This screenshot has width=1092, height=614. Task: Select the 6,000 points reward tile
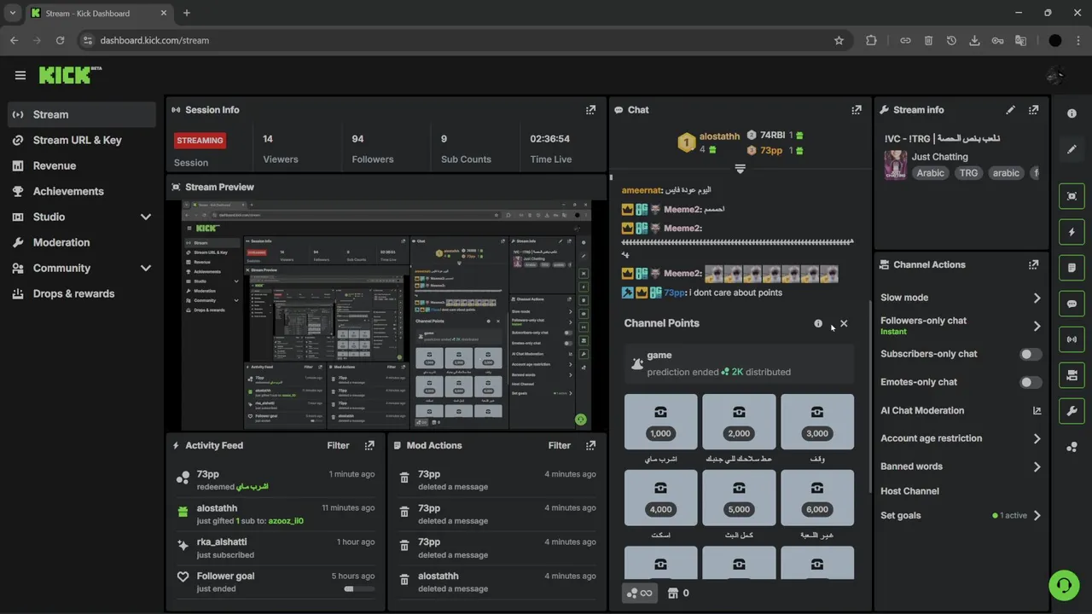[817, 497]
